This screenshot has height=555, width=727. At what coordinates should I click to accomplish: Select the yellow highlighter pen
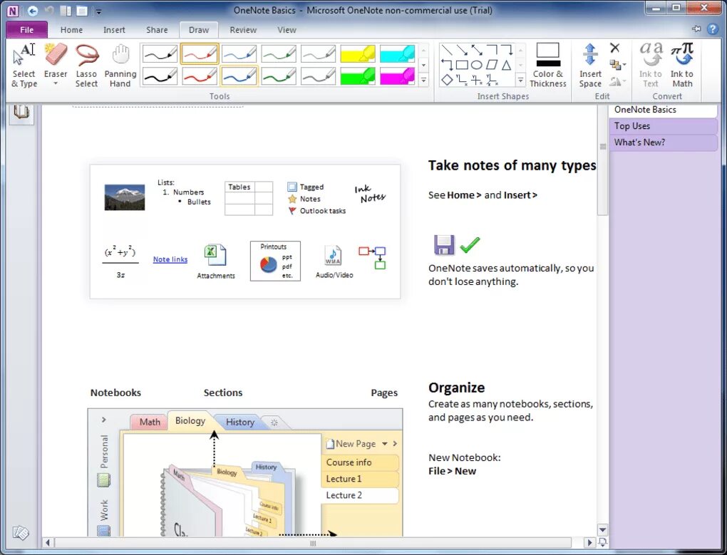(x=357, y=53)
